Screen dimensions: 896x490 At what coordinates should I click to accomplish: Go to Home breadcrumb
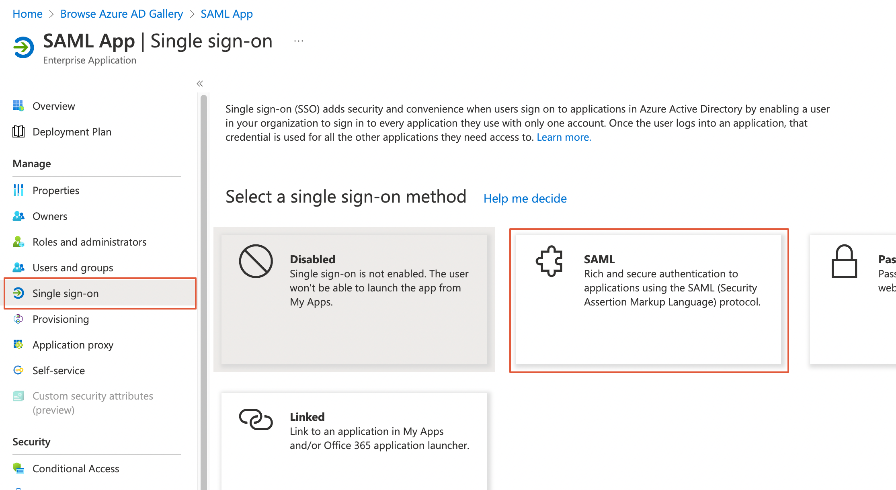[27, 14]
